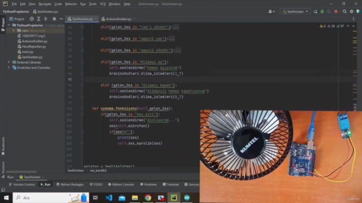Open the Terminal tool window

[171, 184]
